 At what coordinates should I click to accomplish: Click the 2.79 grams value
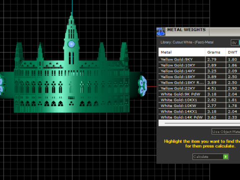coord(211,59)
